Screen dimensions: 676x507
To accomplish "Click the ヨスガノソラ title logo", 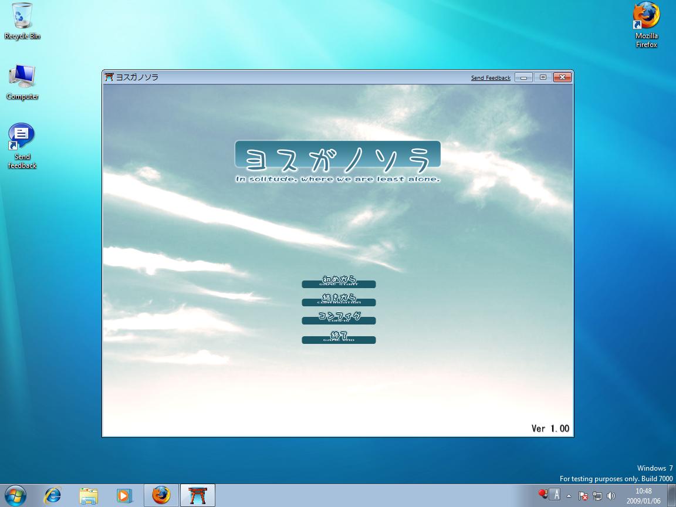I will [337, 157].
